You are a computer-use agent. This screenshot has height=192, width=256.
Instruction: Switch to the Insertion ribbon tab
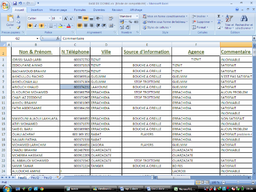[x=37, y=10]
